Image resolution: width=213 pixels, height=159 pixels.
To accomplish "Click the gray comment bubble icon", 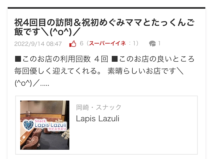I will [152, 44].
